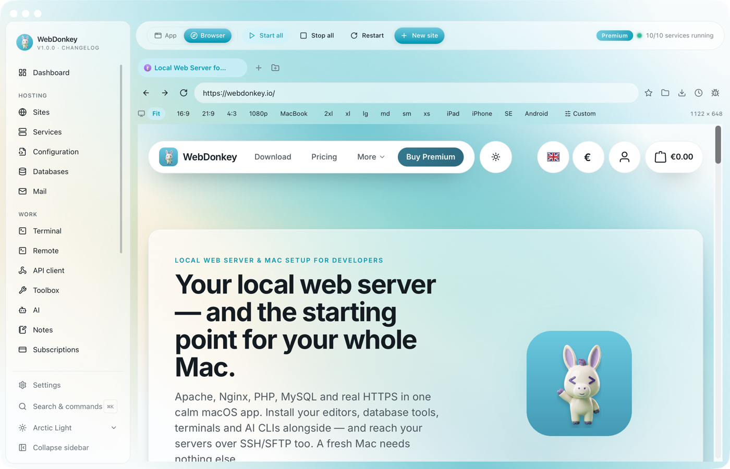Open Search & commands

(67, 406)
